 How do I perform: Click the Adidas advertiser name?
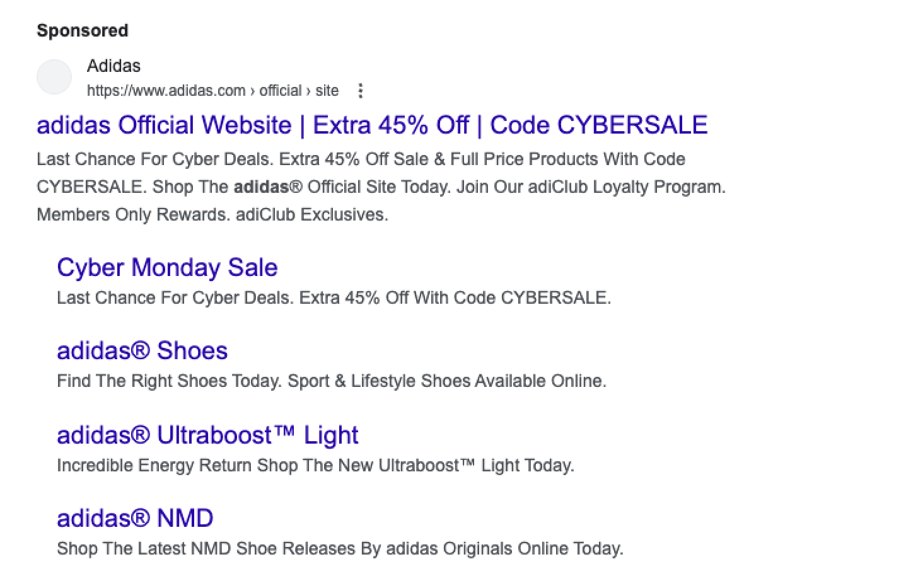point(113,66)
